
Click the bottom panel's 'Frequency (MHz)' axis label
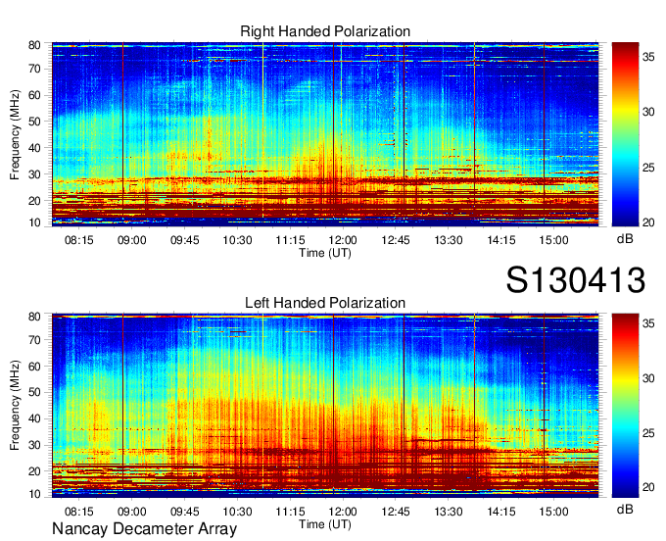[x=15, y=406]
